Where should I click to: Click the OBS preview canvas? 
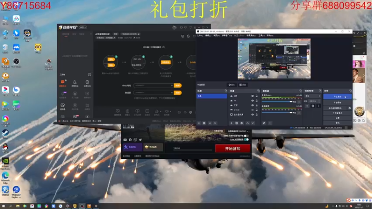click(x=274, y=59)
